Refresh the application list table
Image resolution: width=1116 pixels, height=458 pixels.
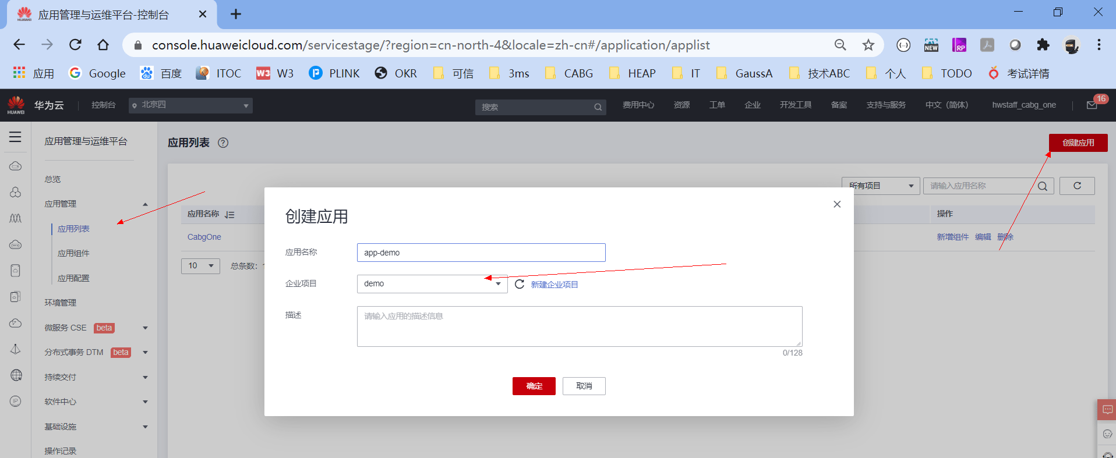click(1077, 186)
